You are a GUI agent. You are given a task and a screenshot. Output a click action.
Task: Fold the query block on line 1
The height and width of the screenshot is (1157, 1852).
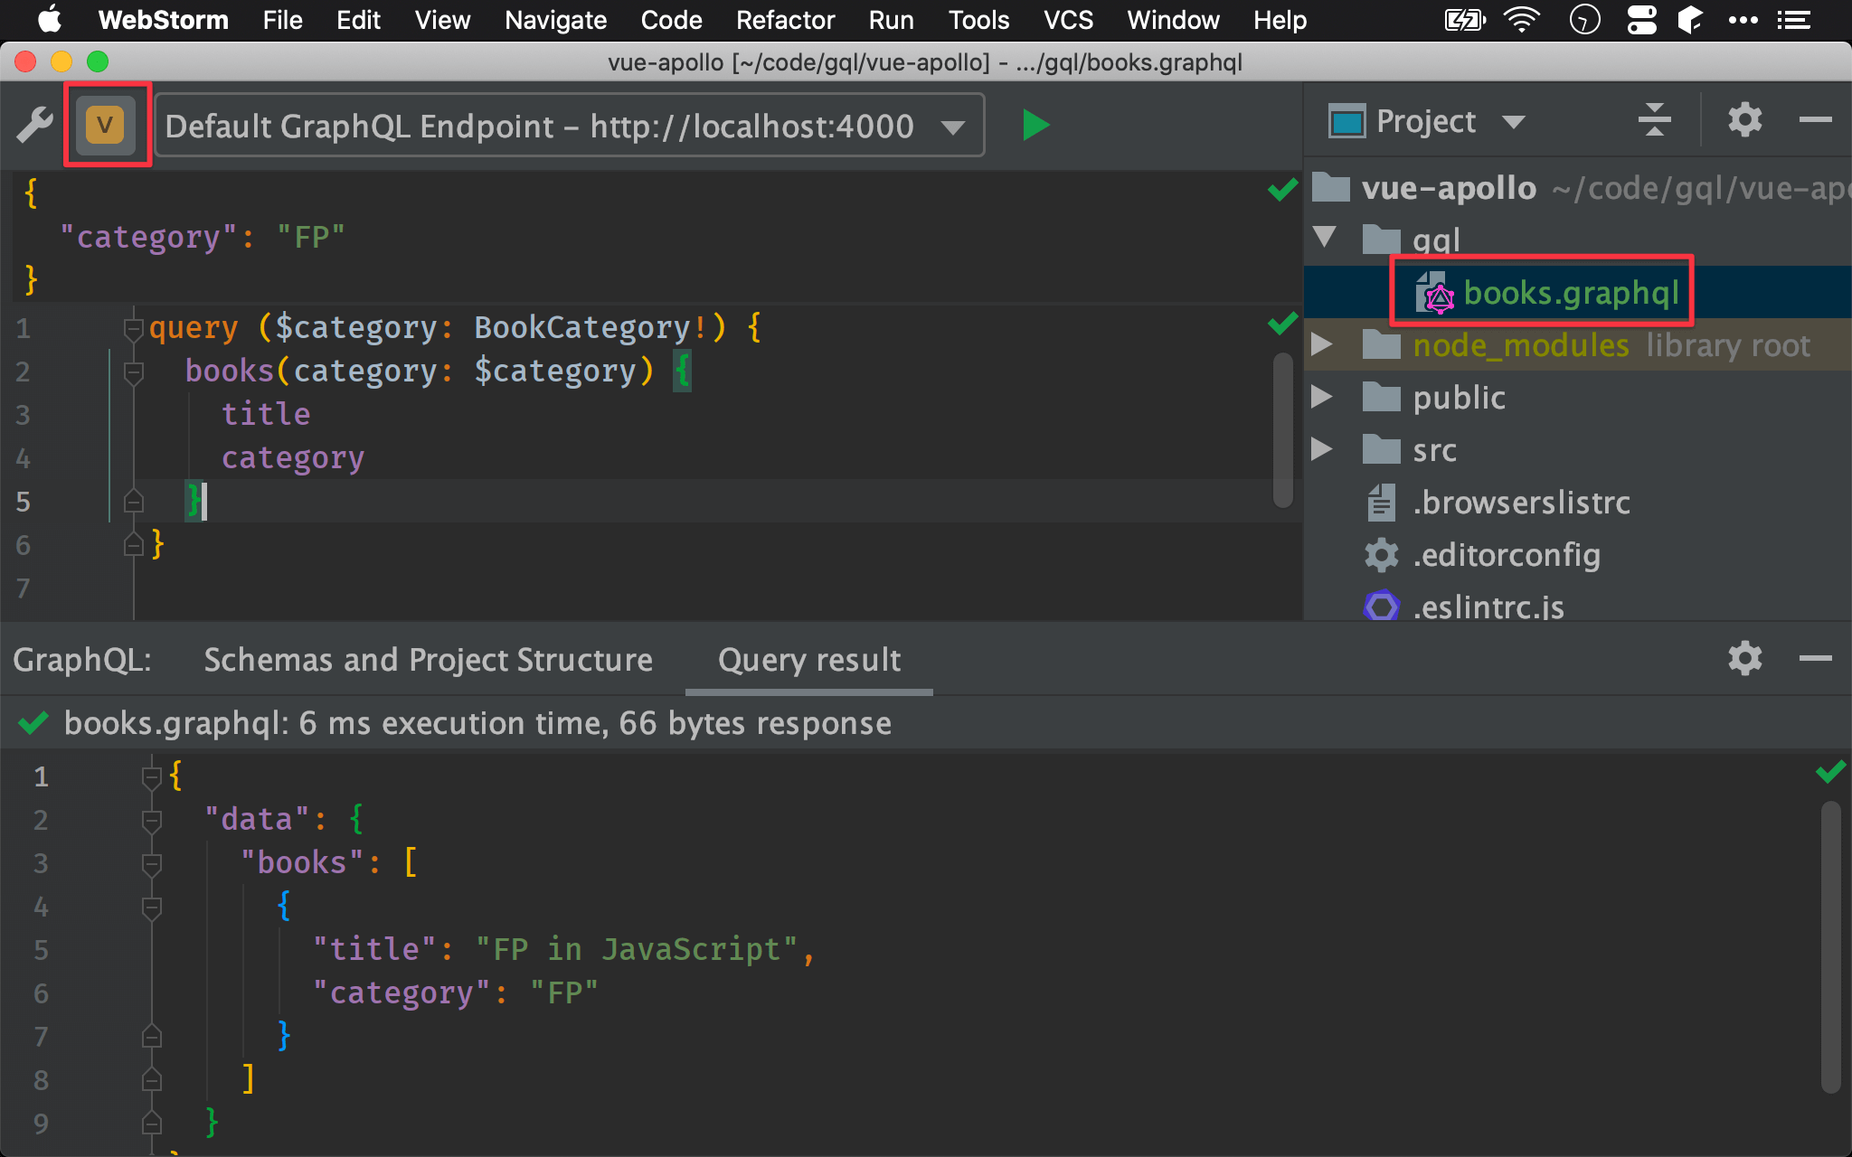pos(134,328)
